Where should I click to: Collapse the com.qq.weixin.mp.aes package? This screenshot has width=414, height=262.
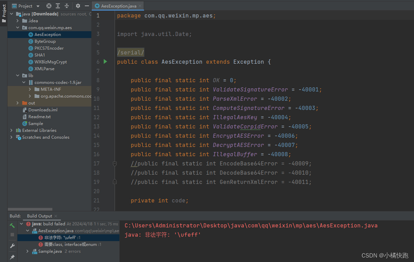18,28
